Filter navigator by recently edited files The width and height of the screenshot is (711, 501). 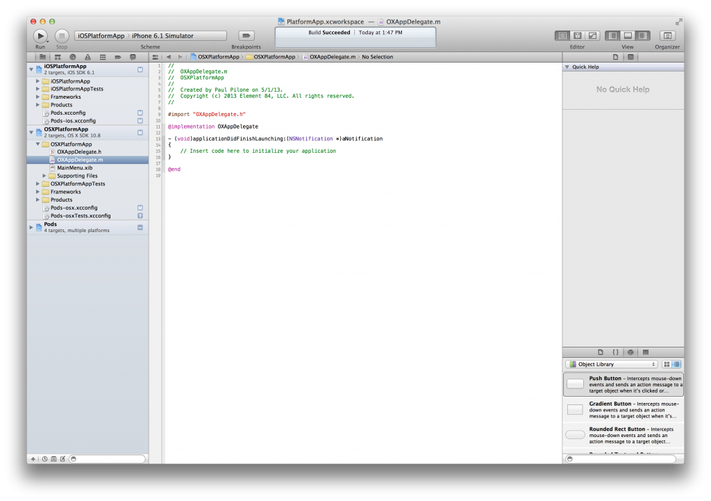pos(45,459)
